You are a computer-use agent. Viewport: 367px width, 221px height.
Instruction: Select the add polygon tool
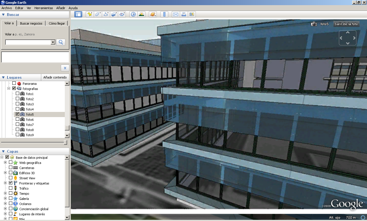pyautogui.click(x=98, y=14)
